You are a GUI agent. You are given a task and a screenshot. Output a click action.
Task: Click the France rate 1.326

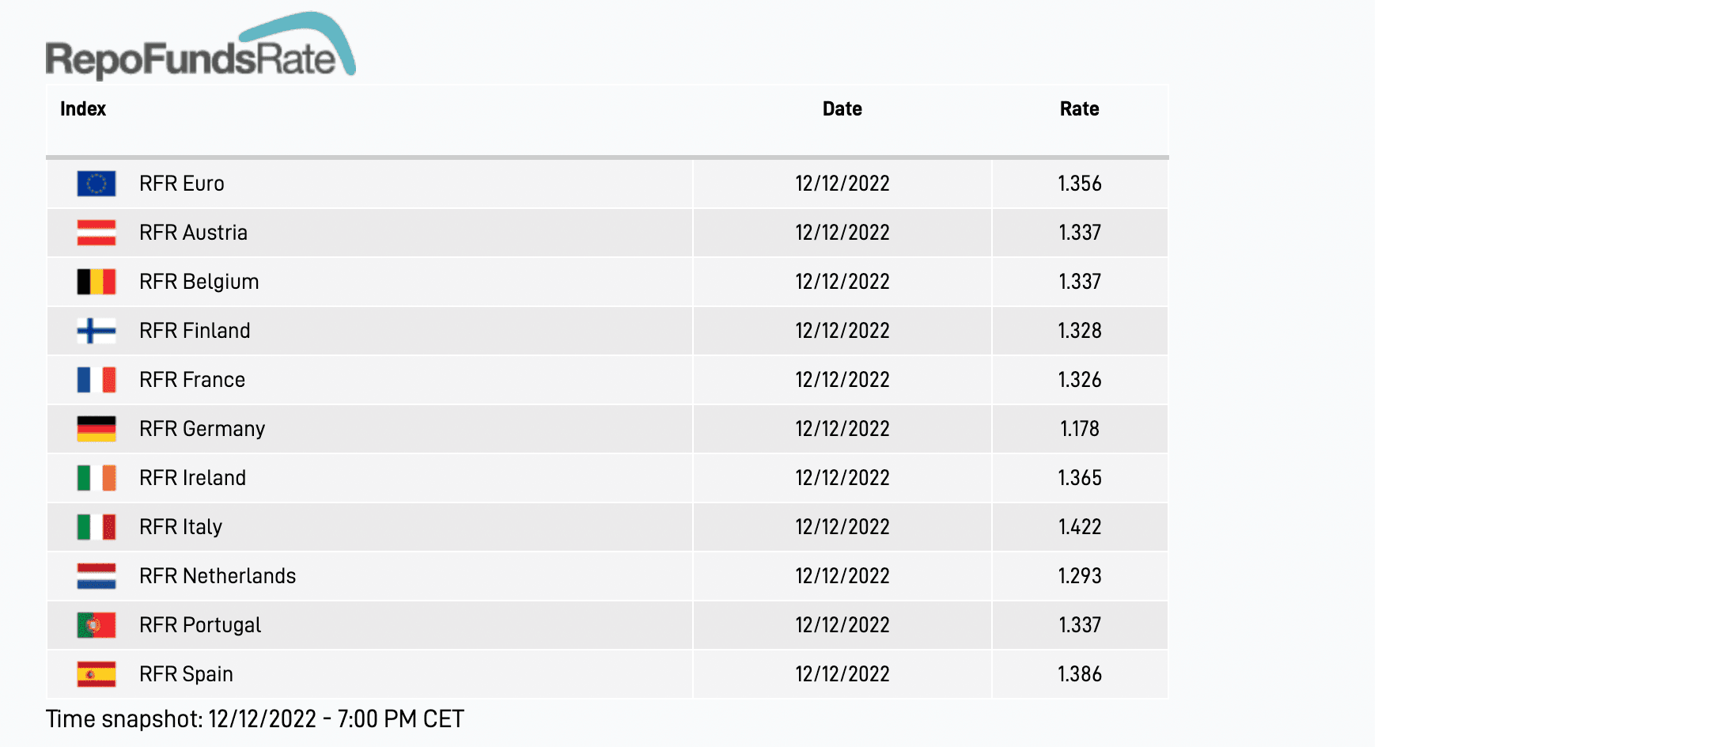click(x=1080, y=380)
